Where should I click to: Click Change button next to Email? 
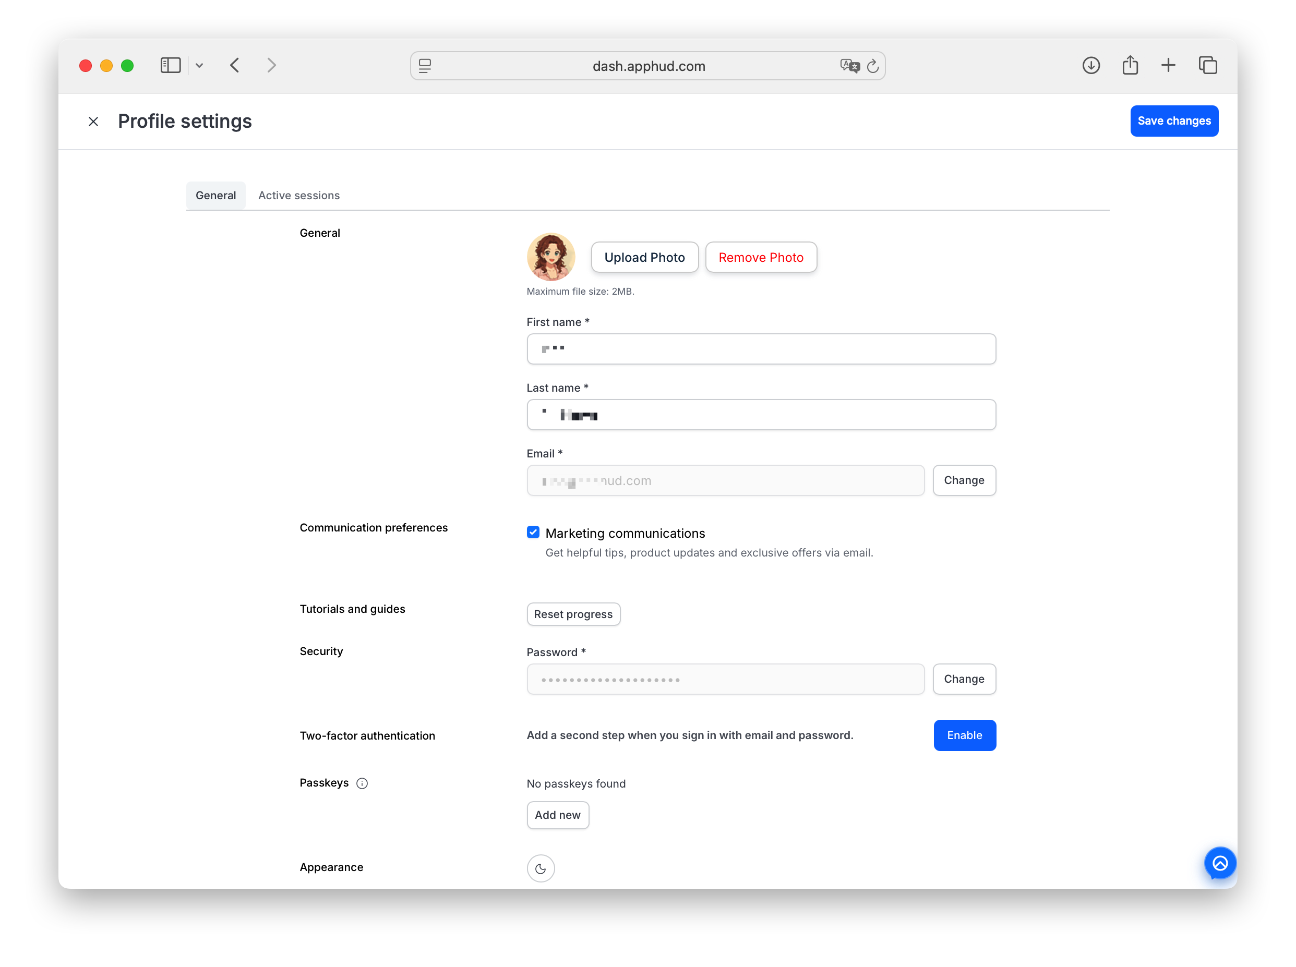(964, 480)
